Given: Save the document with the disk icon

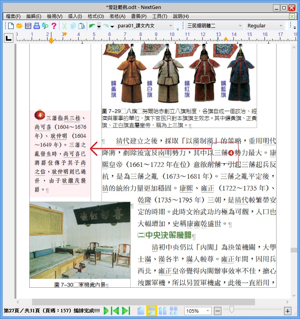Looking at the screenshot, I should click(28, 26).
